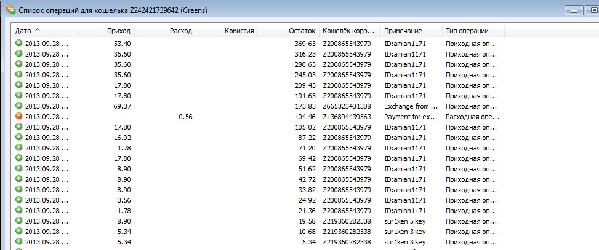Click the 'Payment for ex...' note
Image resolution: width=599 pixels, height=250 pixels.
tap(411, 117)
